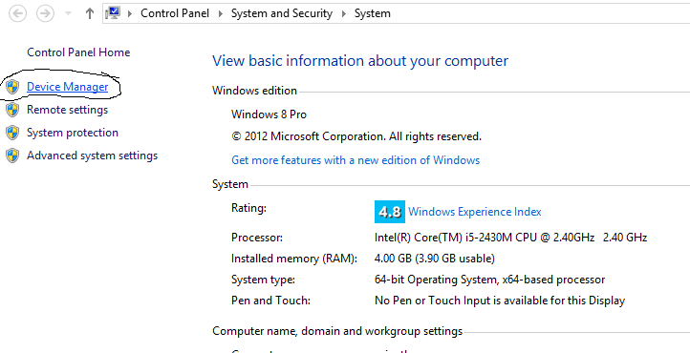Open Advanced system settings
The height and width of the screenshot is (353, 690).
[92, 156]
